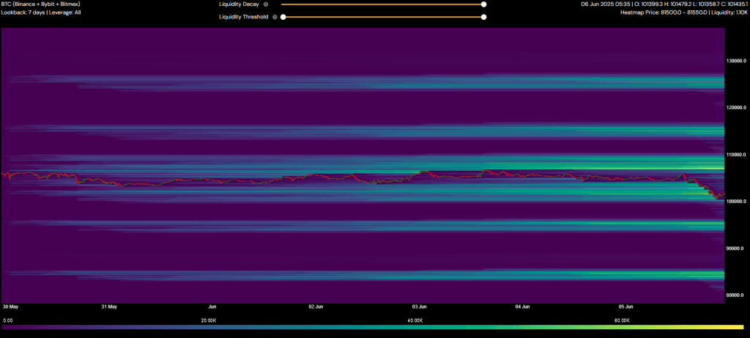750x338 pixels.
Task: Click the Liquidity Threshold help icon
Action: pos(275,17)
